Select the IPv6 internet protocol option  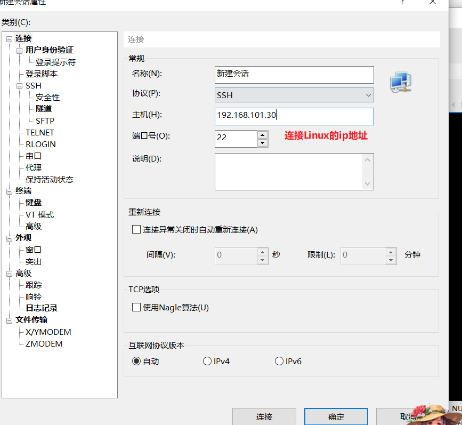(x=279, y=360)
